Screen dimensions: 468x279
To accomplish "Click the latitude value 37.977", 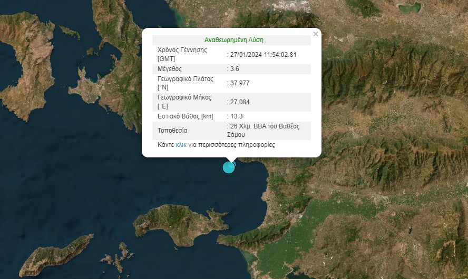I will (x=239, y=83).
